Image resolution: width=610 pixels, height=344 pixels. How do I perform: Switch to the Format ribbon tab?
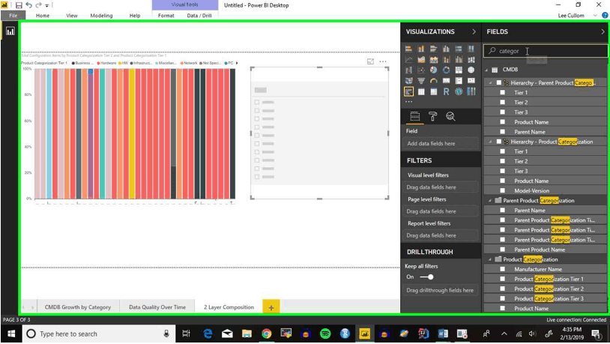point(166,16)
